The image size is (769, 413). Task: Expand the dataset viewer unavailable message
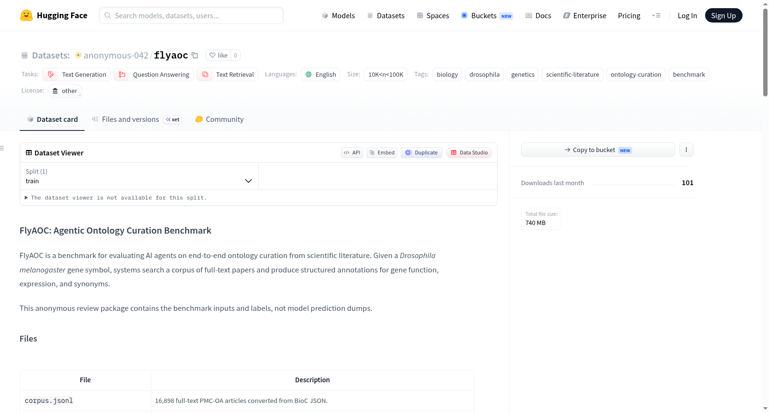coord(116,198)
